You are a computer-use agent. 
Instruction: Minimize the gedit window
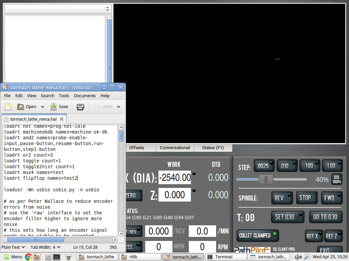(x=104, y=87)
